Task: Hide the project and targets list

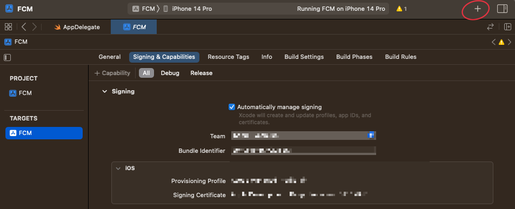Action: pos(7,57)
